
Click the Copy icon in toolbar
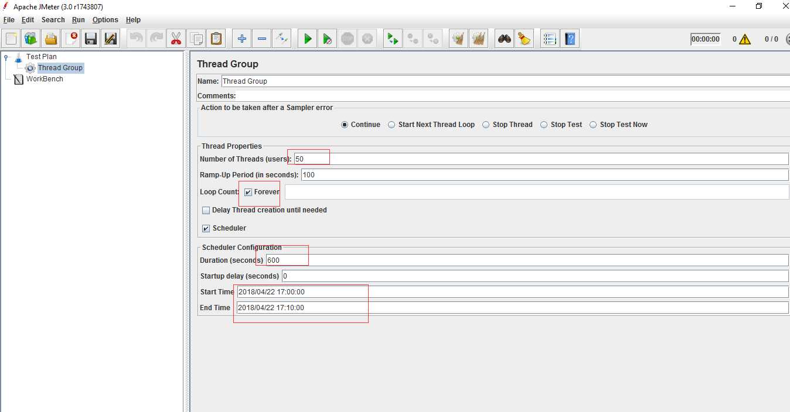pyautogui.click(x=196, y=39)
